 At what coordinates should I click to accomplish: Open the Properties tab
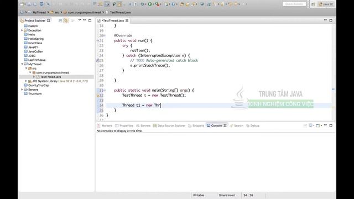click(124, 125)
